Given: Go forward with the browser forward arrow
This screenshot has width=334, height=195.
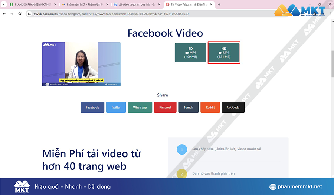Looking at the screenshot, I should tap(12, 14).
